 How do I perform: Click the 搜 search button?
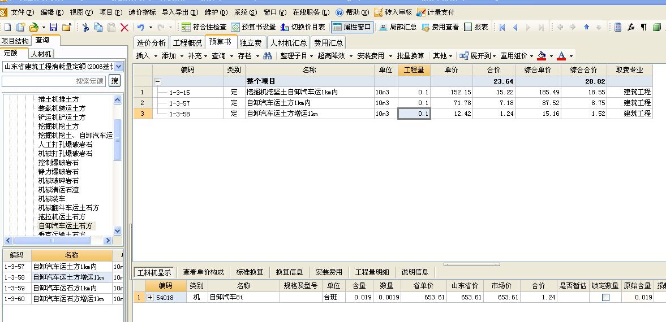point(114,81)
